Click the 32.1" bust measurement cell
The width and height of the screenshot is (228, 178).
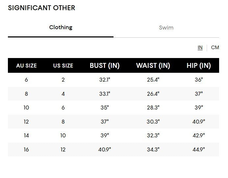(x=105, y=80)
